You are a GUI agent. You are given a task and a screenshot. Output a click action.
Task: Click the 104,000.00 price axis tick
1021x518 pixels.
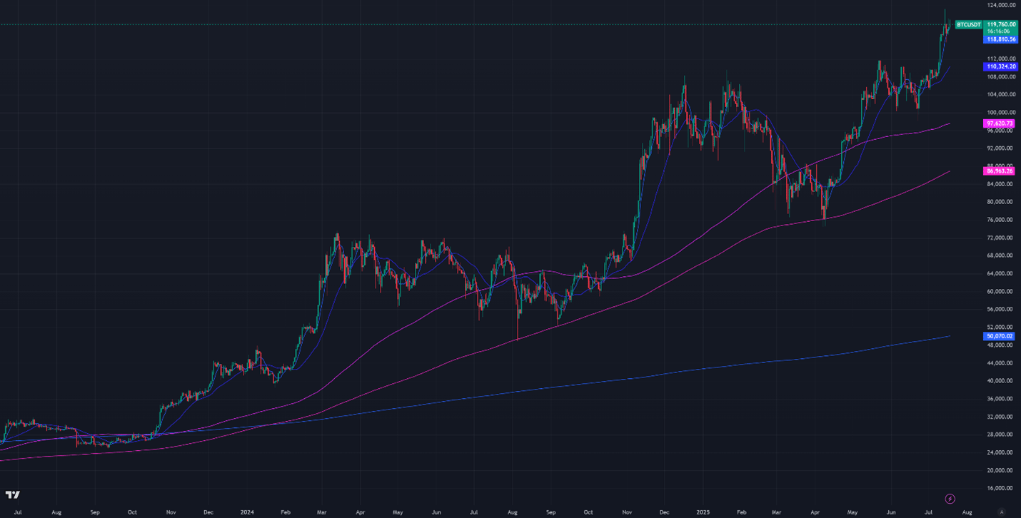[1001, 94]
